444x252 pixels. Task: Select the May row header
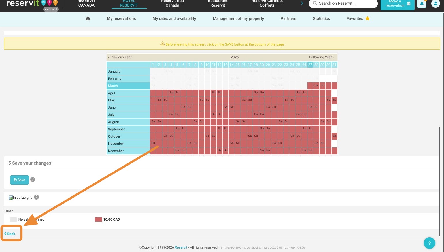point(128,100)
